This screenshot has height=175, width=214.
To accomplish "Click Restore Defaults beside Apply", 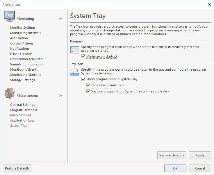I will tap(172, 155).
